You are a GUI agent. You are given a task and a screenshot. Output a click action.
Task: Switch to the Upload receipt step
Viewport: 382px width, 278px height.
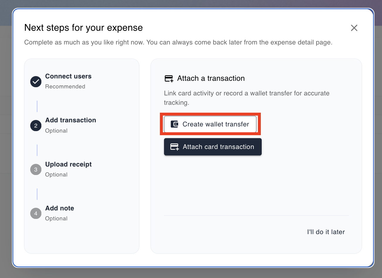[x=68, y=164]
